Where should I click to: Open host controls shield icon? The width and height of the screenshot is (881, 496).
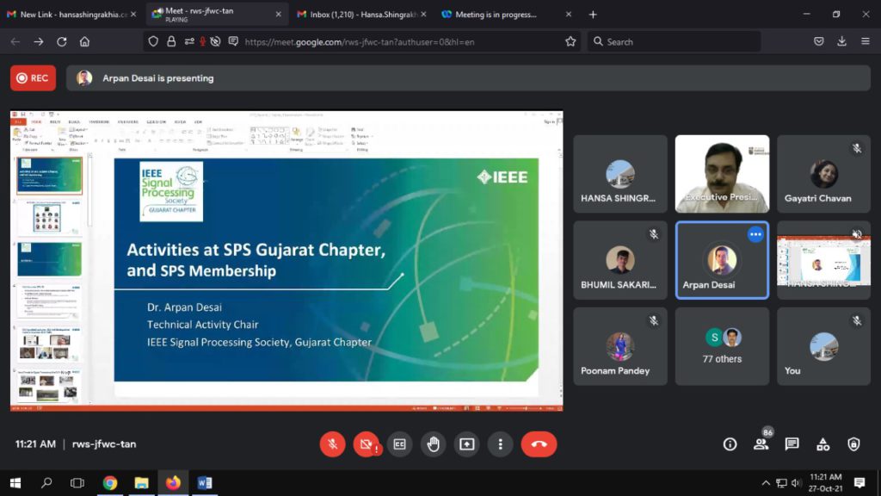[853, 444]
